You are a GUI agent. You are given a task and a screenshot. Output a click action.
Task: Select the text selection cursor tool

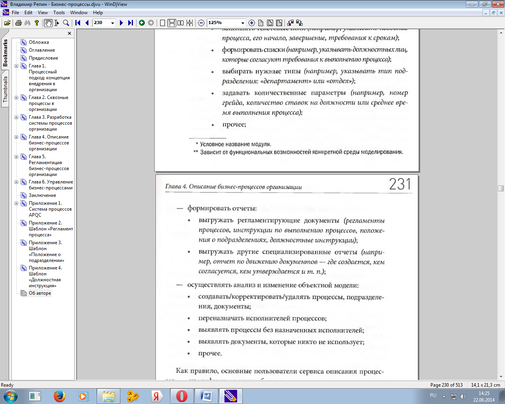[57, 23]
